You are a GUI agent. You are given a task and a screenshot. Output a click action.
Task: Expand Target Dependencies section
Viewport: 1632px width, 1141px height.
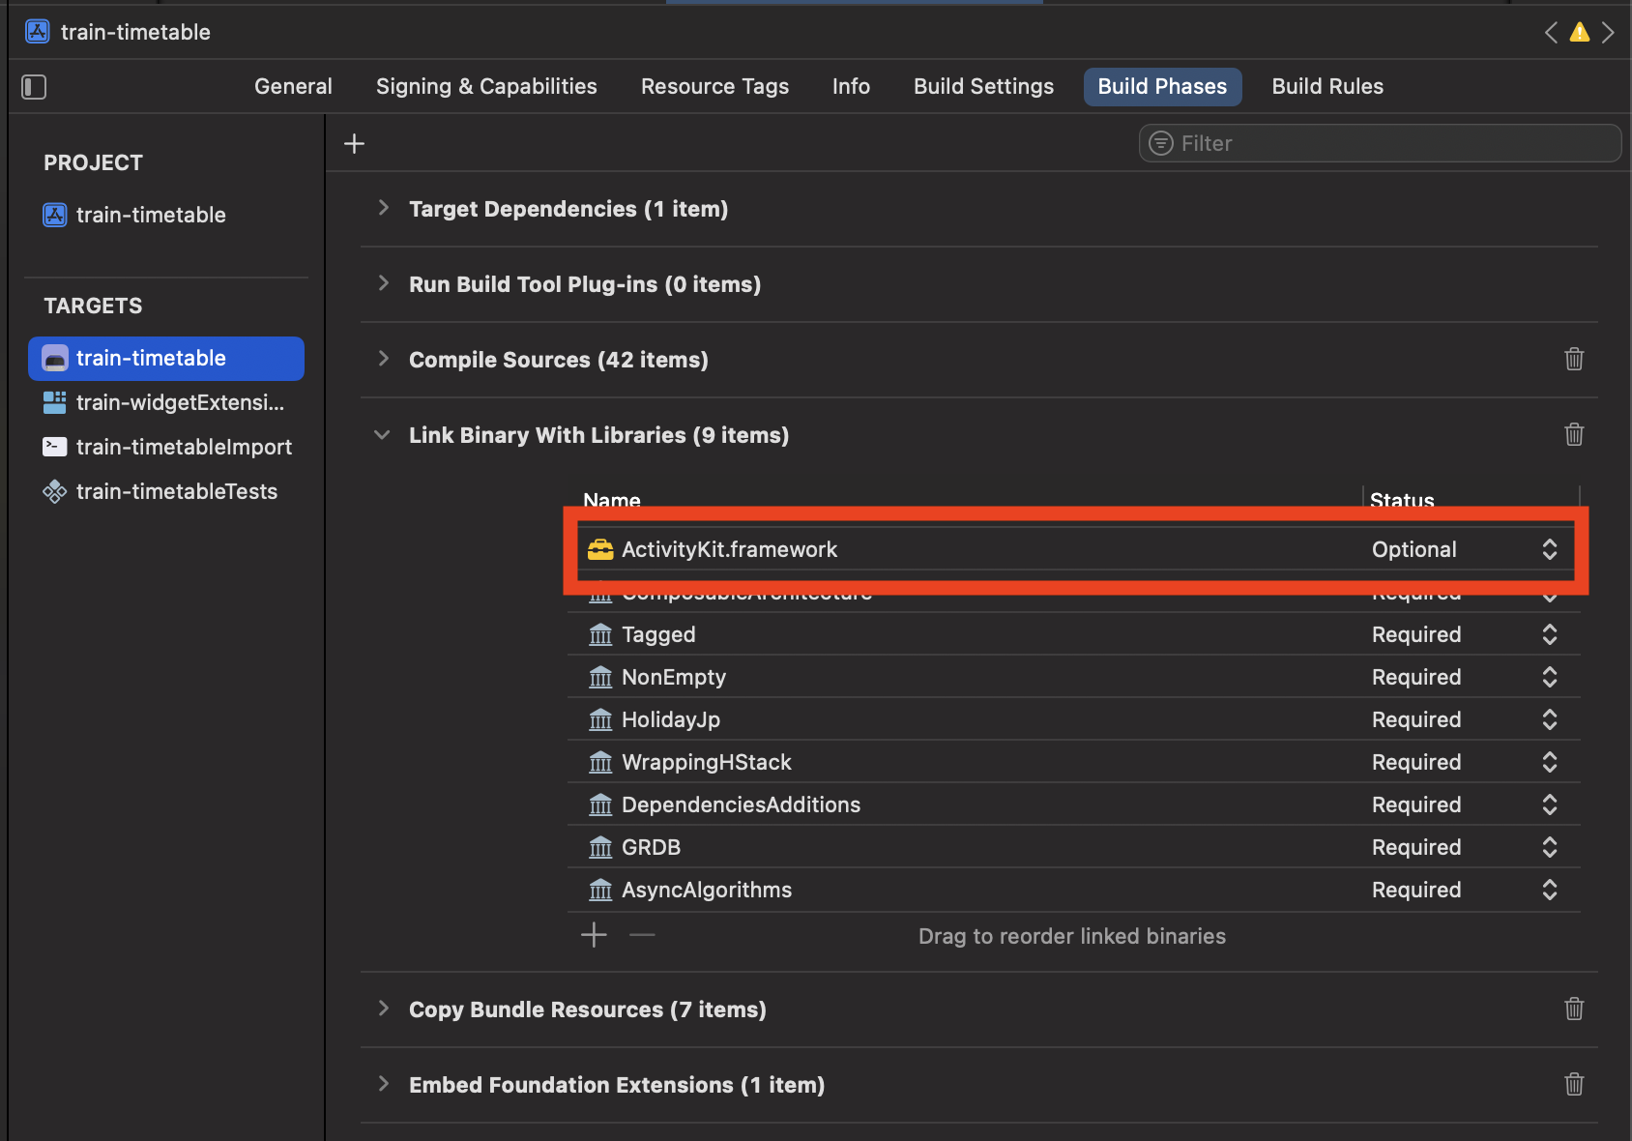pyautogui.click(x=384, y=208)
